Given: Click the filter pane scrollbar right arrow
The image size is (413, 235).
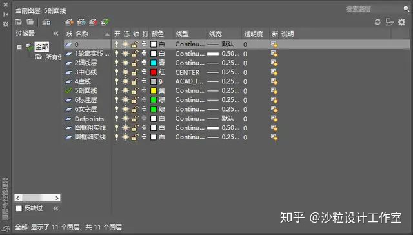Looking at the screenshot, I should pos(57,198).
